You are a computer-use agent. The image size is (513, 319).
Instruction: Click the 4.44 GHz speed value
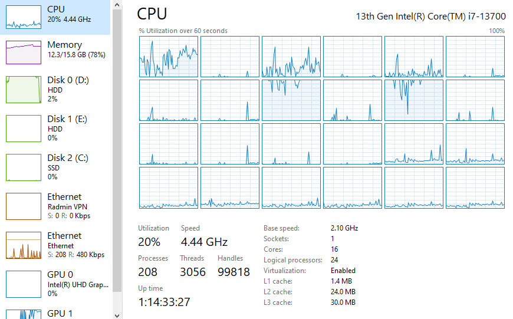(204, 242)
